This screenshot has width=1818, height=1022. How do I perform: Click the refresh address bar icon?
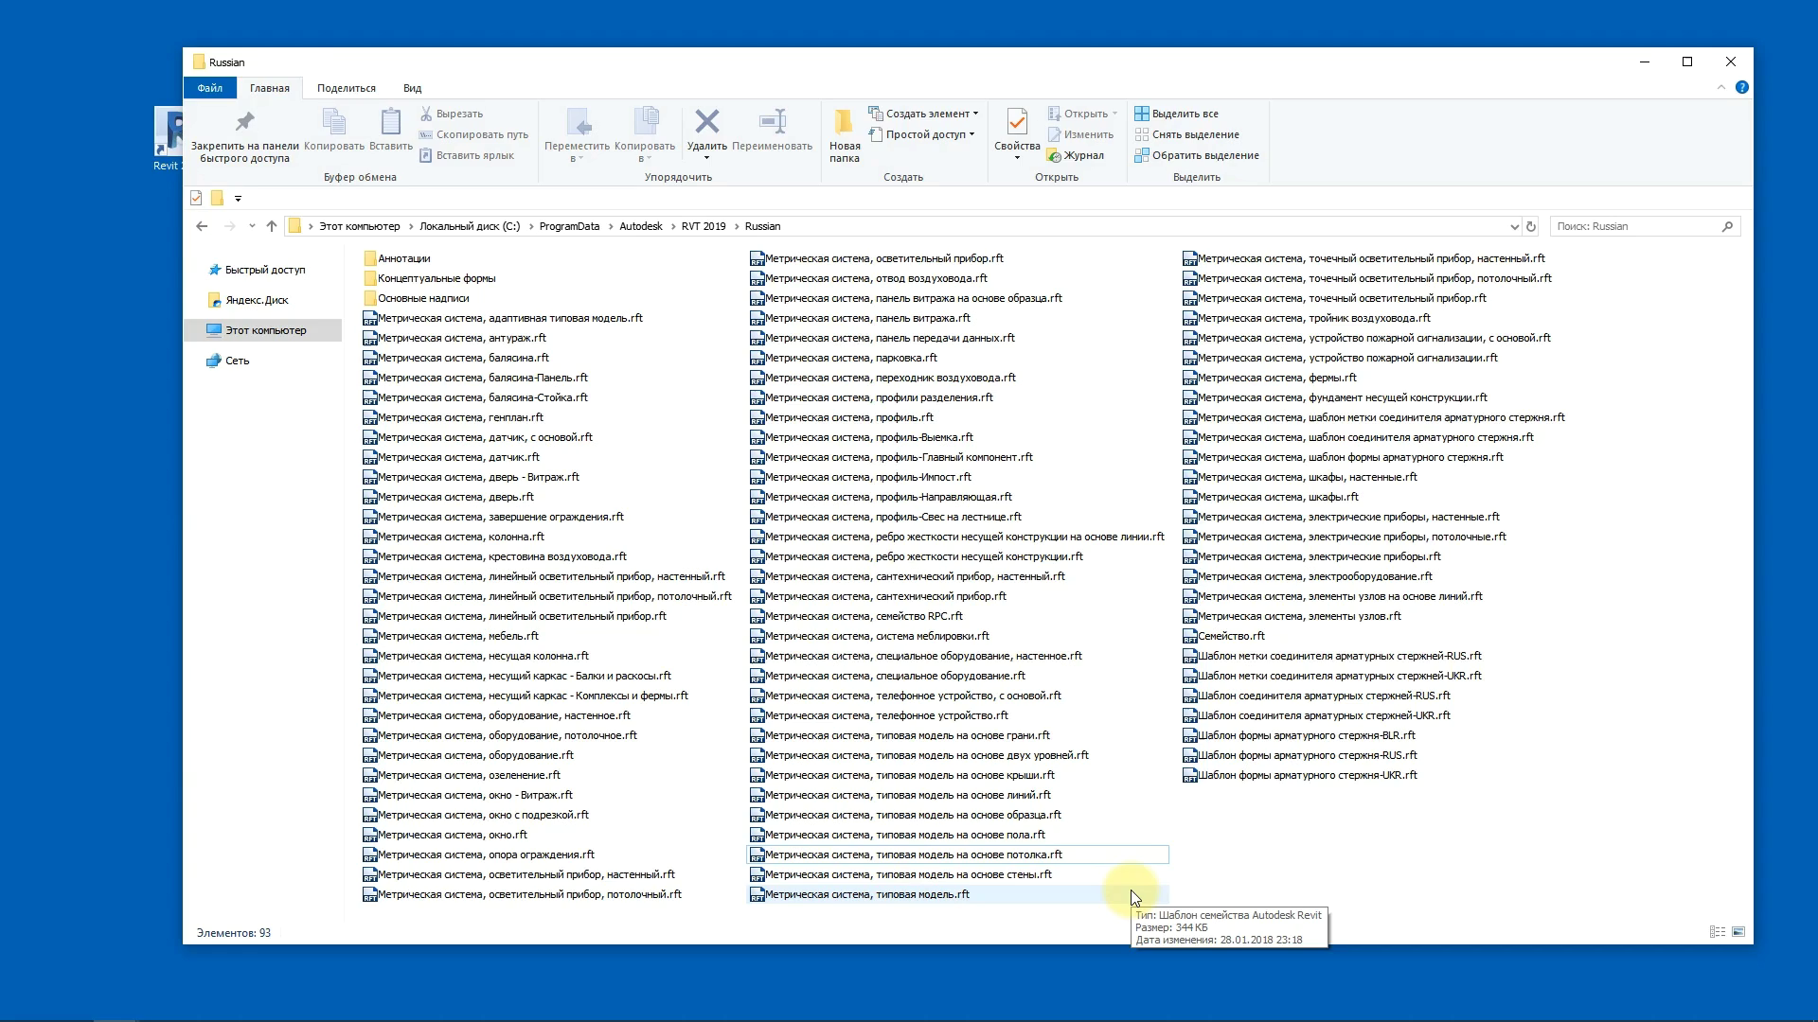(x=1531, y=226)
